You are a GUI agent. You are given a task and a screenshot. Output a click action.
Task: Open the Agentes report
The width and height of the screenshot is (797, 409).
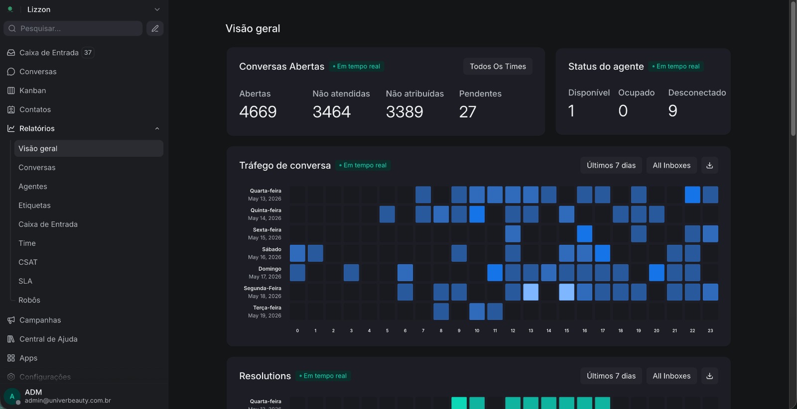coord(89,187)
